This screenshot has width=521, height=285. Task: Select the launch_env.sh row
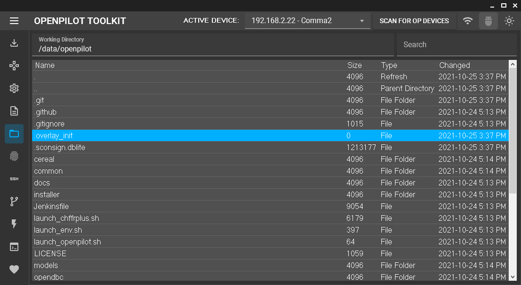[270, 230]
